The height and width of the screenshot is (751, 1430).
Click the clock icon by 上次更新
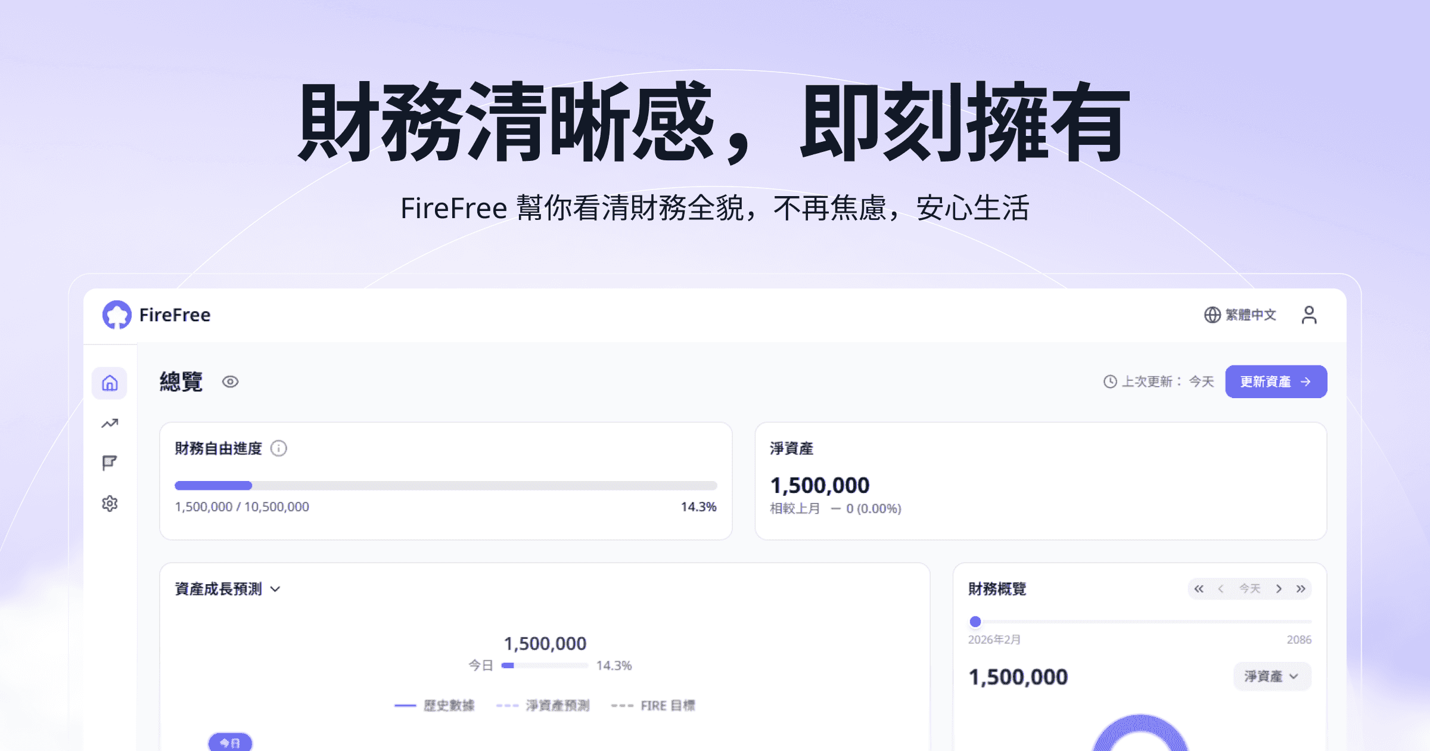[x=1110, y=381]
